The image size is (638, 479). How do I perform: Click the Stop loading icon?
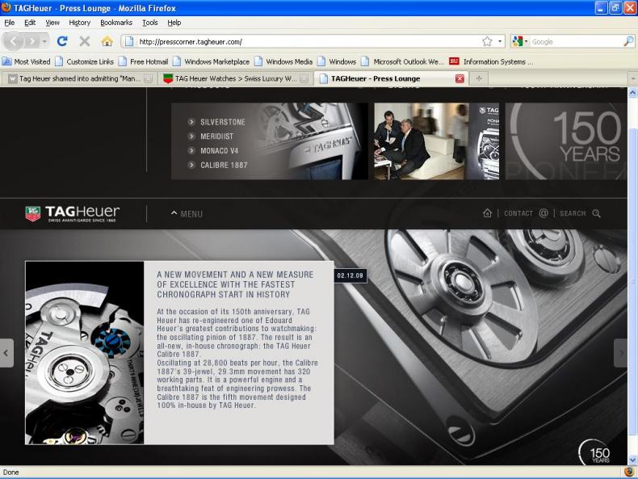tap(84, 41)
